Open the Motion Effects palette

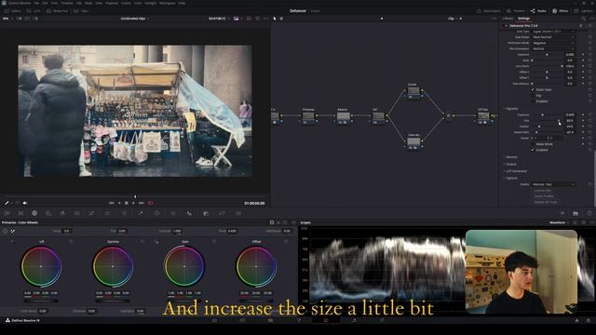pos(77,213)
